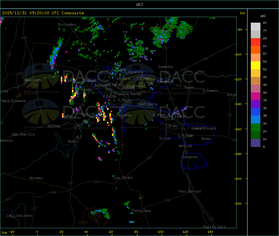The height and width of the screenshot is (236, 279).
Task: Click the L_Malvinas label
Action: [122, 115]
